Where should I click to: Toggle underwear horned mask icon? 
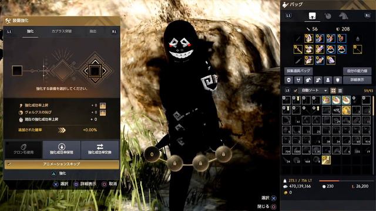click(x=298, y=80)
